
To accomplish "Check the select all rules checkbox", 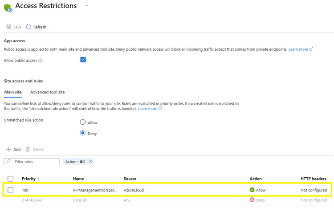I will 11,179.
